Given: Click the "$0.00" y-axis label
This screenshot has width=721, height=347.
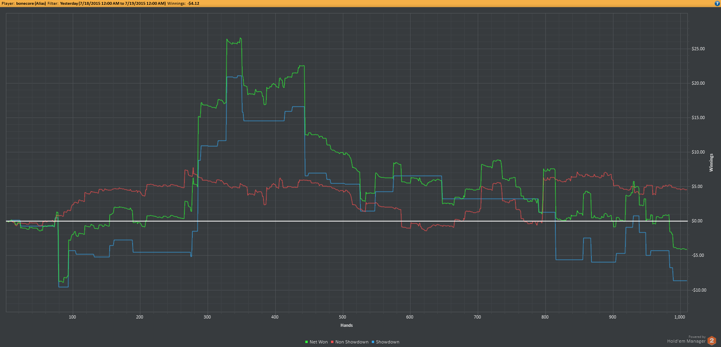Looking at the screenshot, I should coord(697,221).
